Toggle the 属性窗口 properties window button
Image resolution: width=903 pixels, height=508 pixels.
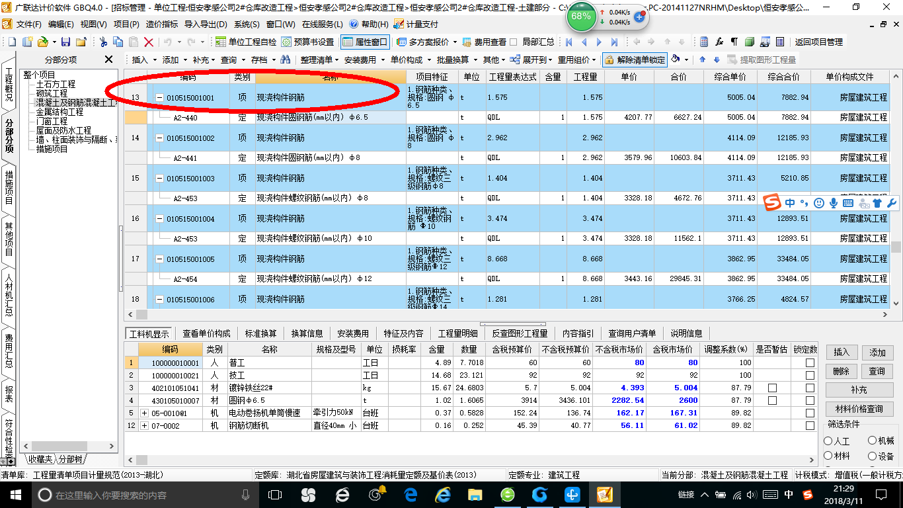[x=365, y=42]
